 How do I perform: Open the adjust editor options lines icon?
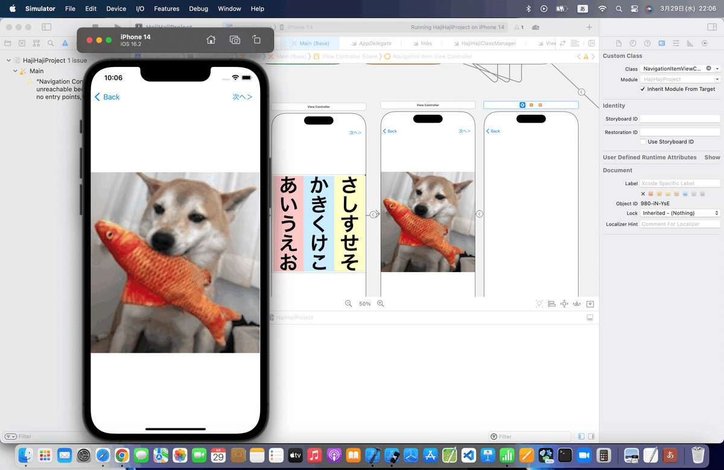[x=575, y=43]
